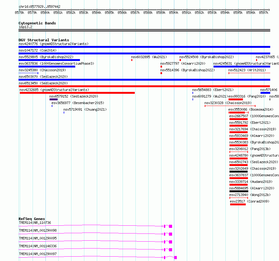Open nsv4245631 gnomADStructuralVariants variant
279x261 pixels.
(246, 63)
